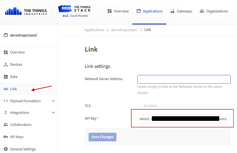Click the Payload Formatters code brackets icon

click(6, 101)
